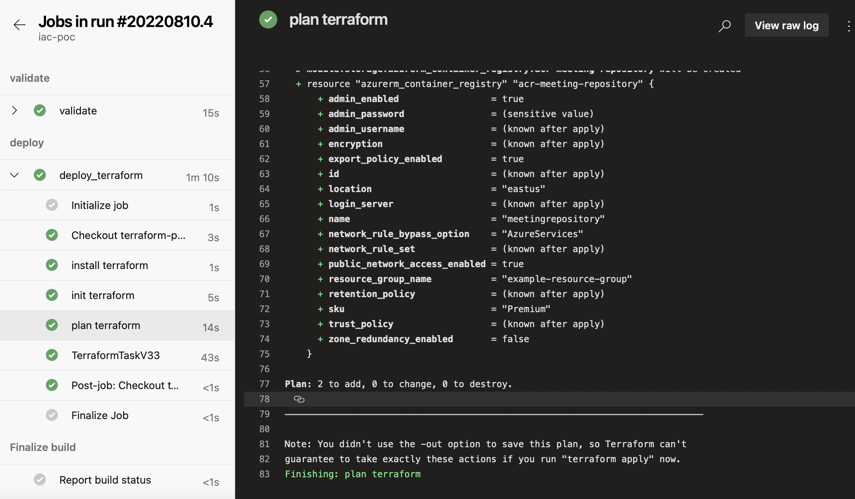Select the TerraformTaskV33 step

click(115, 355)
